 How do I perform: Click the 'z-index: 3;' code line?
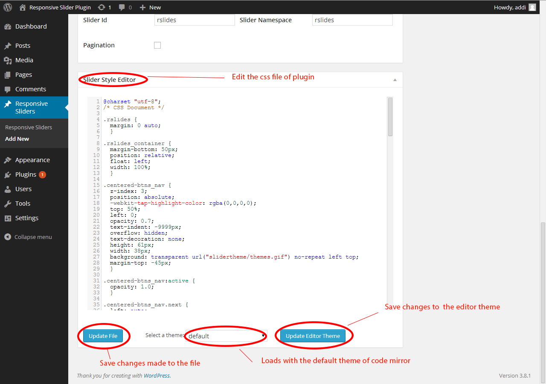[128, 191]
